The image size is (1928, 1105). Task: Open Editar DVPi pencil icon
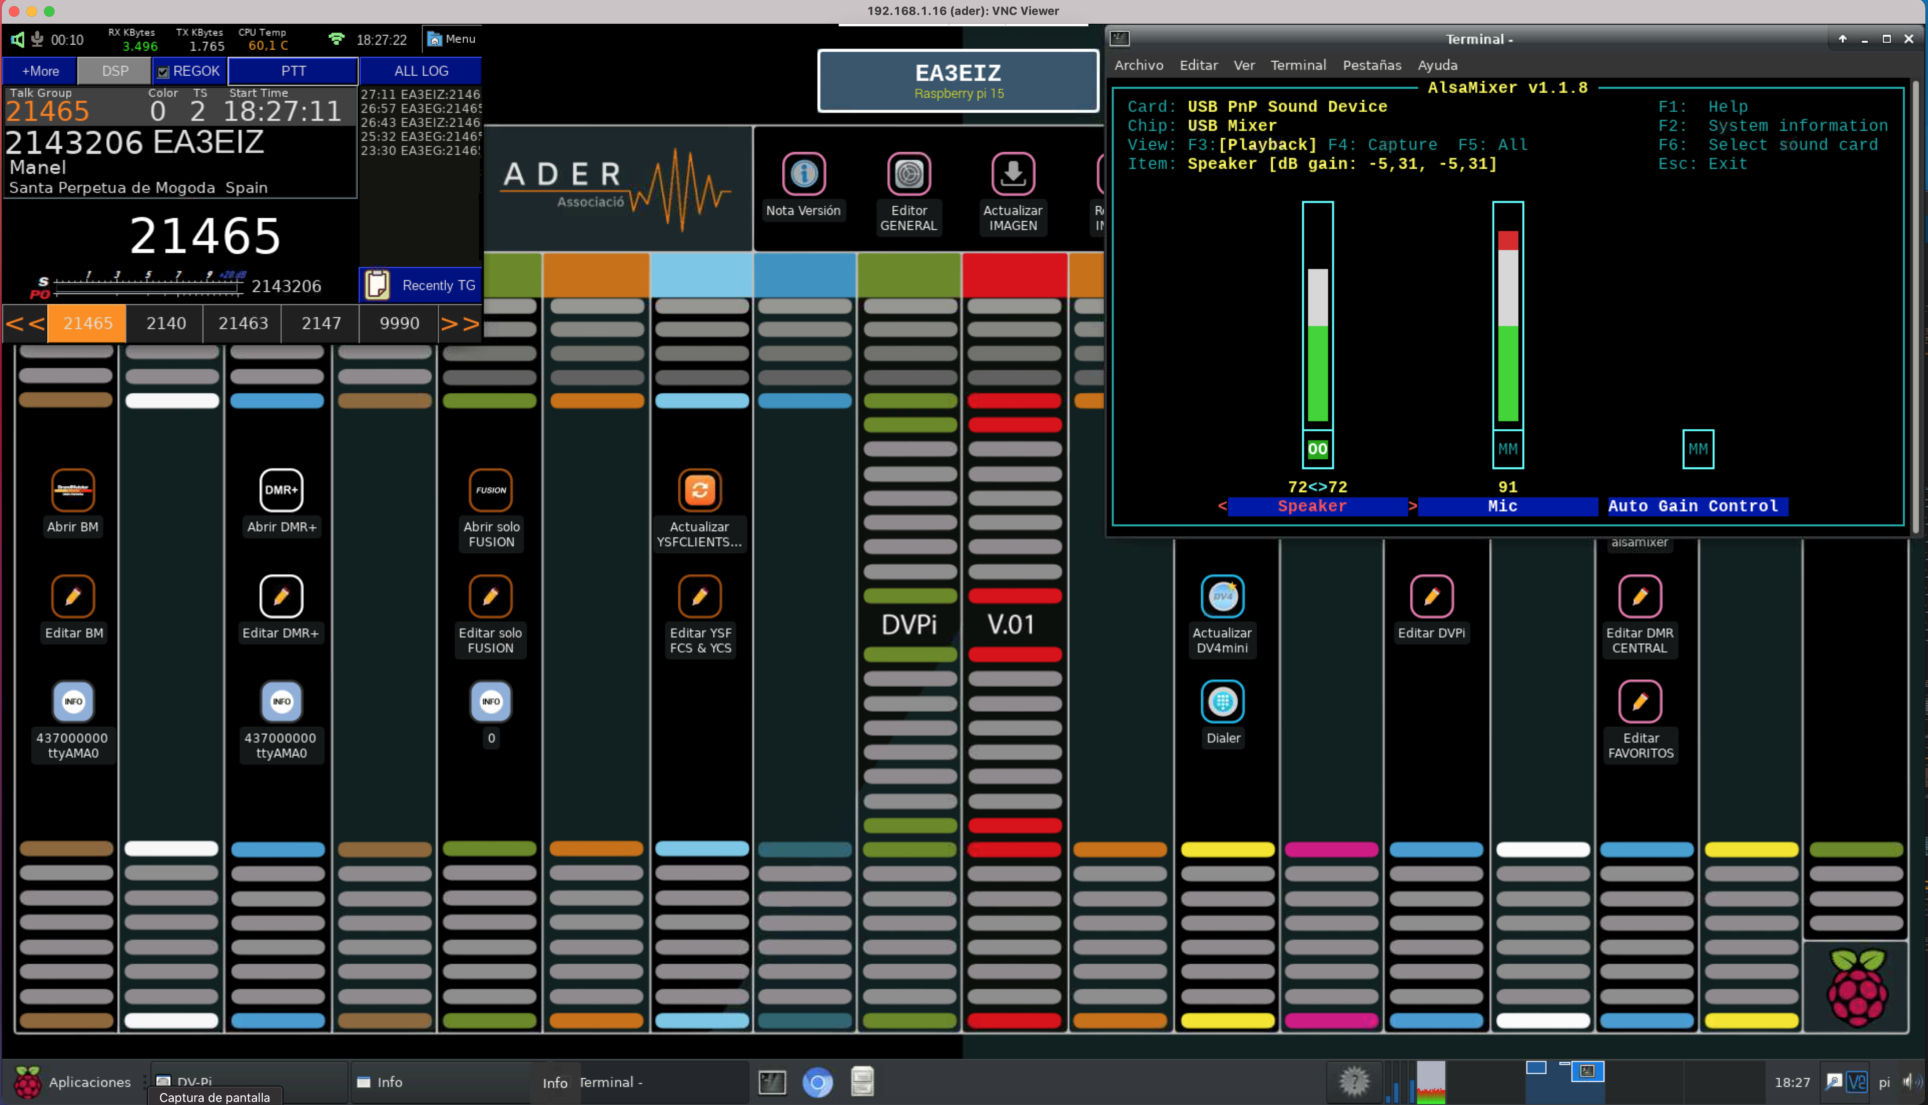tap(1432, 596)
